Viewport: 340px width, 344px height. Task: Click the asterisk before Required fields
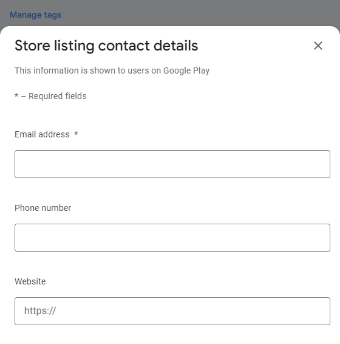coord(16,95)
